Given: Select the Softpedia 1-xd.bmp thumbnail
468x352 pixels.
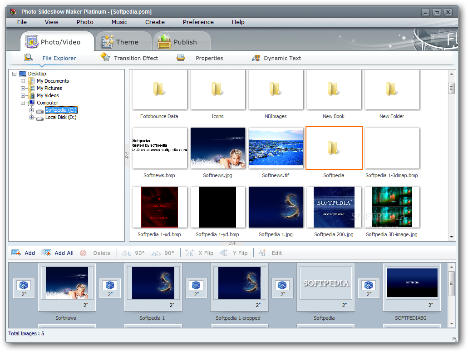Looking at the screenshot, I should [159, 208].
